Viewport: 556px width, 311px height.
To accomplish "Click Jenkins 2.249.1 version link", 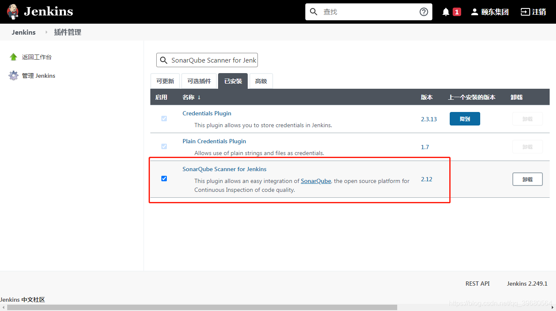I will tap(527, 284).
